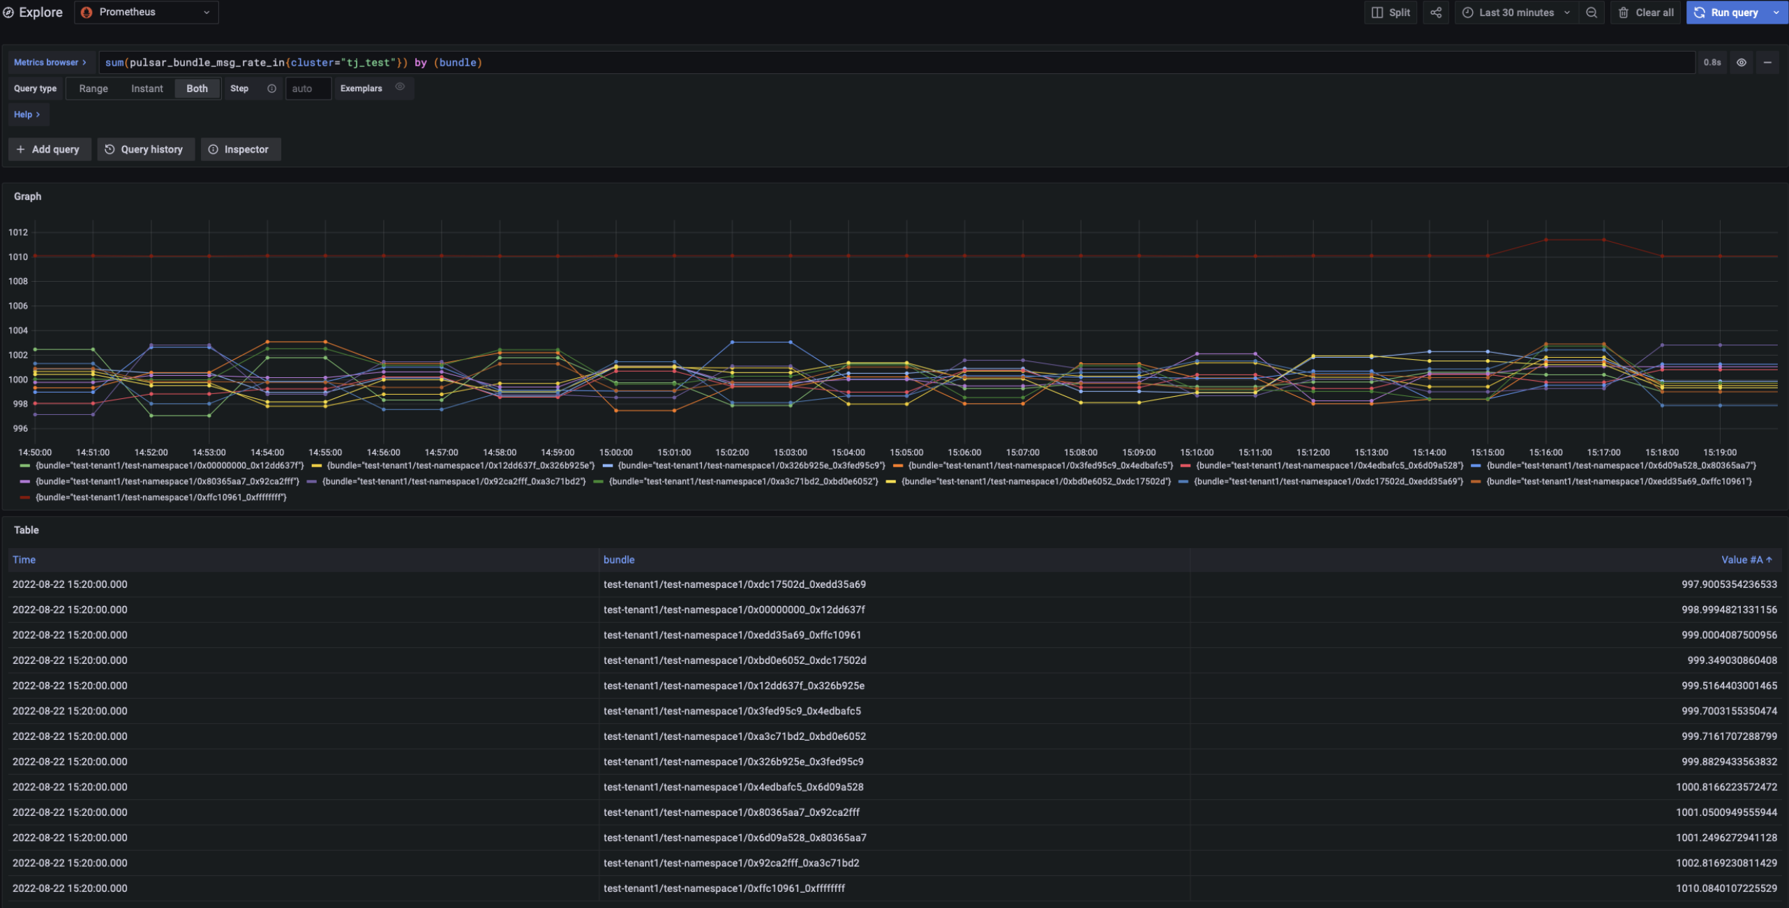Expand the Metrics browser

[50, 63]
